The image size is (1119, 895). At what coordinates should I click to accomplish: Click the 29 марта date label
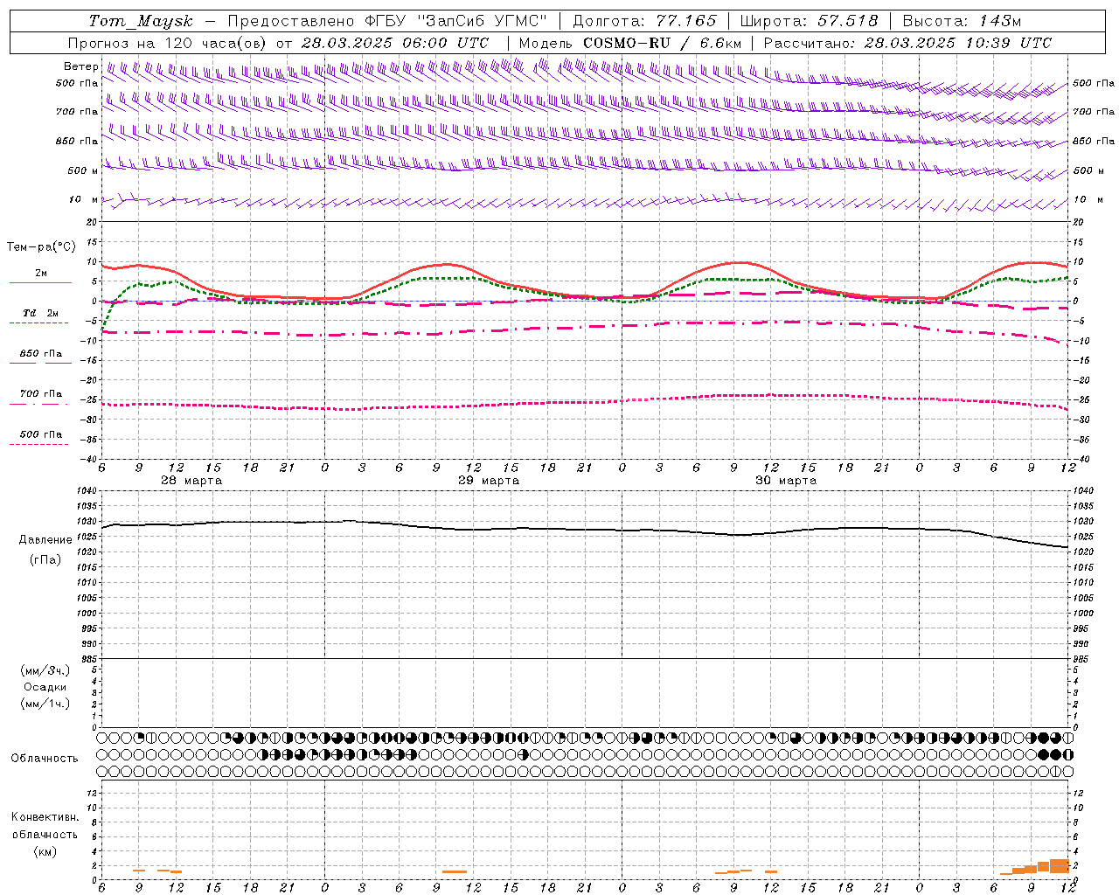tap(489, 481)
